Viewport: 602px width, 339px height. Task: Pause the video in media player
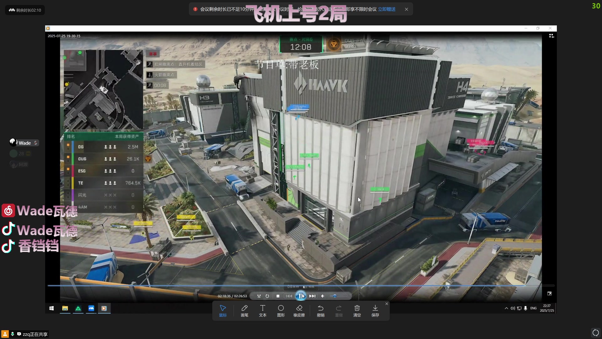[x=301, y=296]
